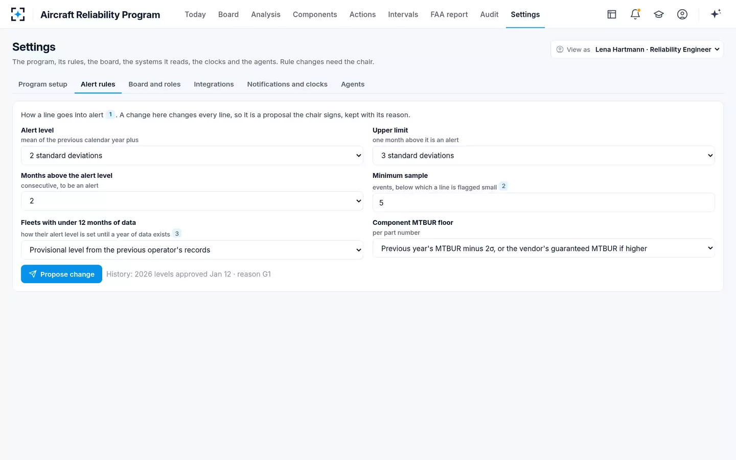
Task: Open the layout panel icon in header
Action: [612, 14]
